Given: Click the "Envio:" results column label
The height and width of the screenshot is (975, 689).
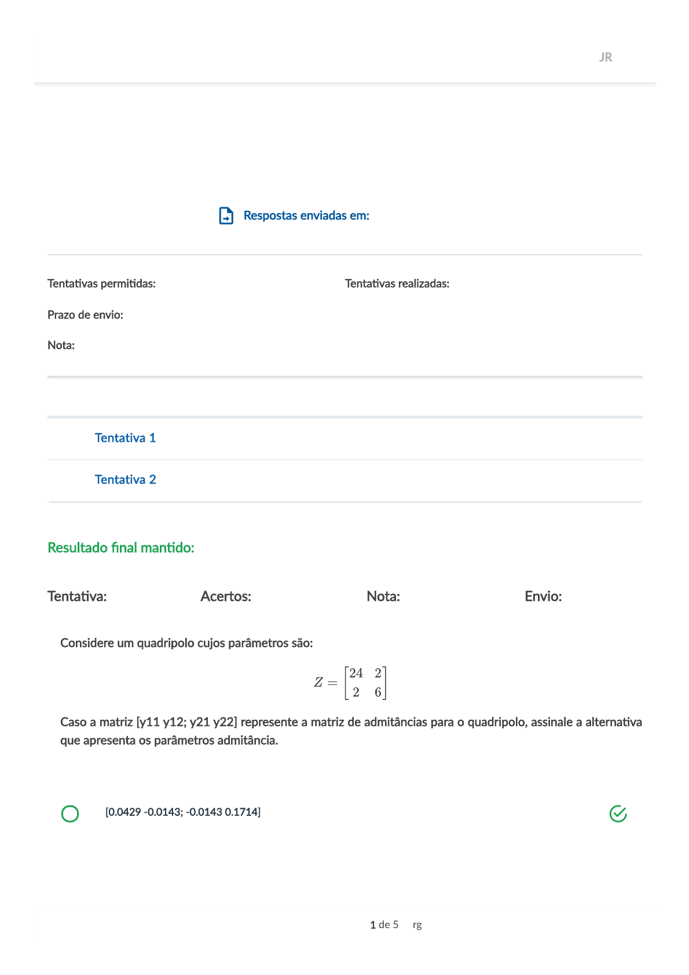Looking at the screenshot, I should pyautogui.click(x=543, y=596).
